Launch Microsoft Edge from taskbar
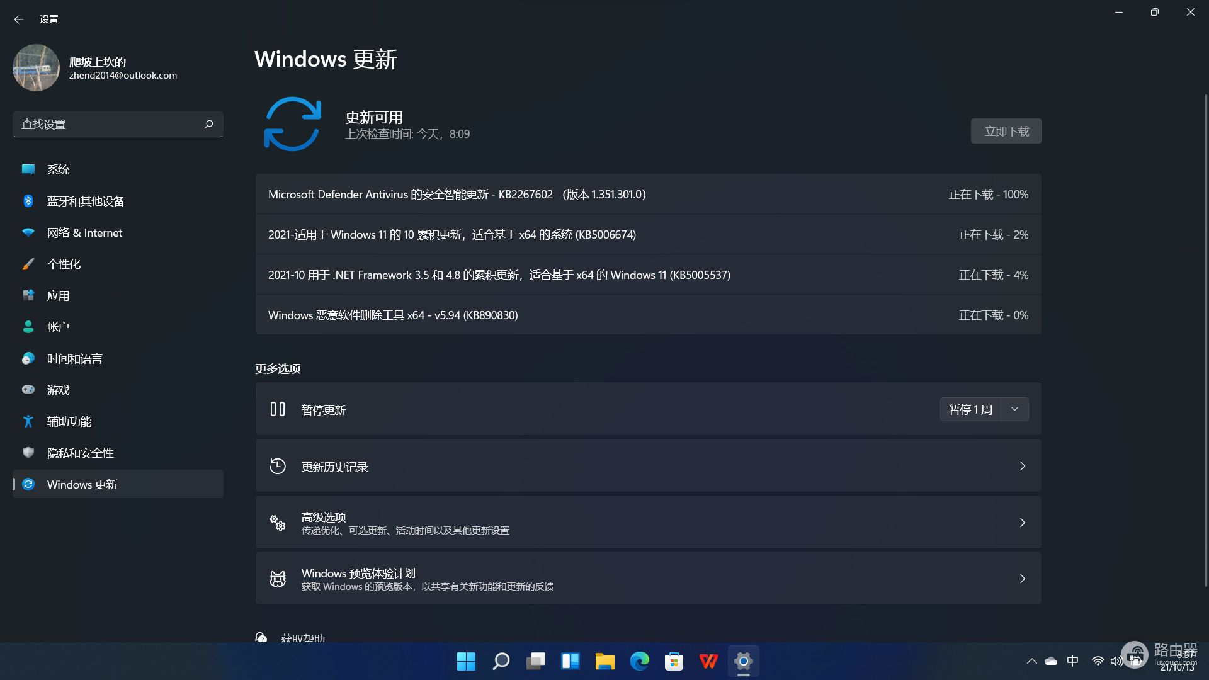Screen dimensions: 1209x680 point(640,661)
